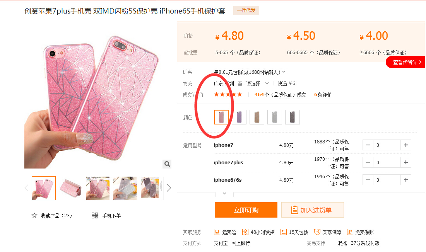This screenshot has width=426, height=252.
Task: Open the 查看代销价 link
Action: tap(406, 62)
